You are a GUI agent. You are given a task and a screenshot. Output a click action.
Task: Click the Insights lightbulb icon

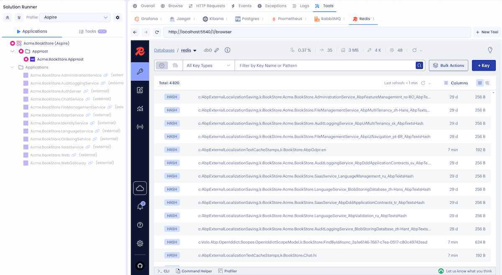tap(490, 50)
